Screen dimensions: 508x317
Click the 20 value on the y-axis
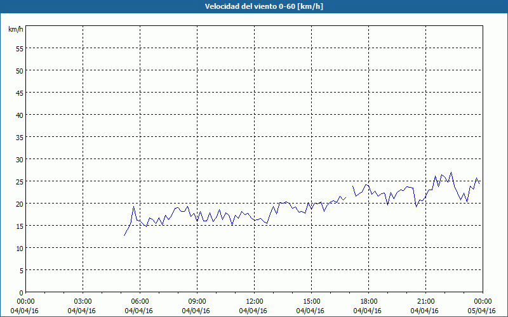[20, 204]
